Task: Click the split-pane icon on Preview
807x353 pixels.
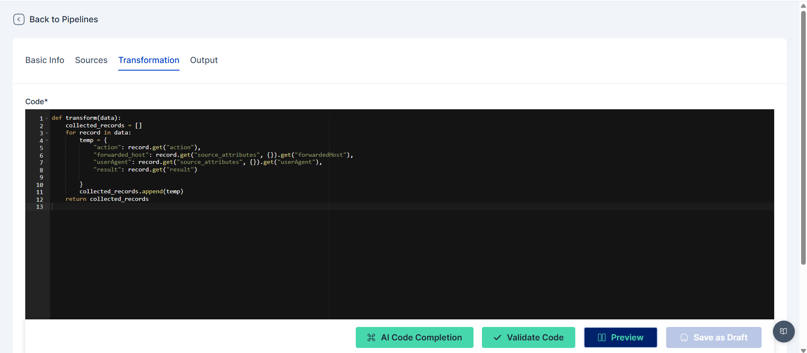Action: point(602,337)
